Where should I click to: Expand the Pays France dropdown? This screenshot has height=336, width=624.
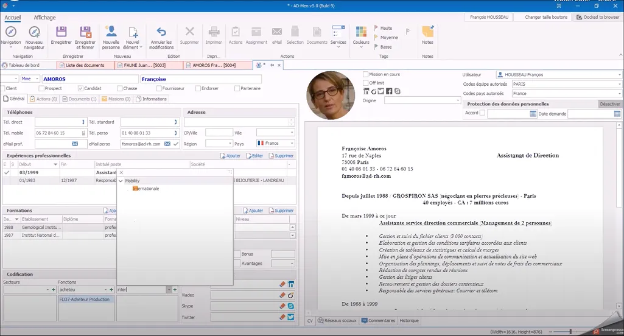pyautogui.click(x=292, y=144)
